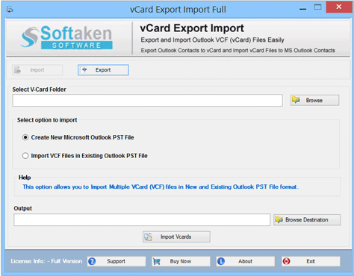Click the document icon on Import Vcards

click(x=148, y=236)
